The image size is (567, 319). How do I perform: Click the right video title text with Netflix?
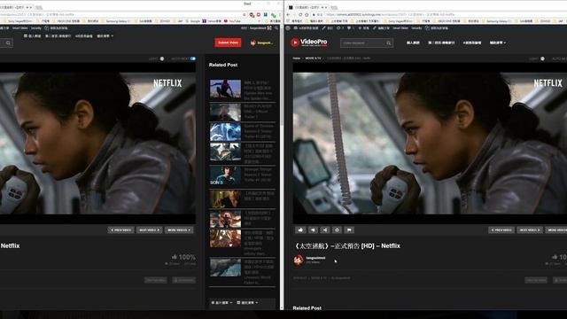pos(347,246)
